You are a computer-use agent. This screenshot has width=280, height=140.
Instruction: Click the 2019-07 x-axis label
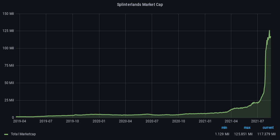point(46,121)
